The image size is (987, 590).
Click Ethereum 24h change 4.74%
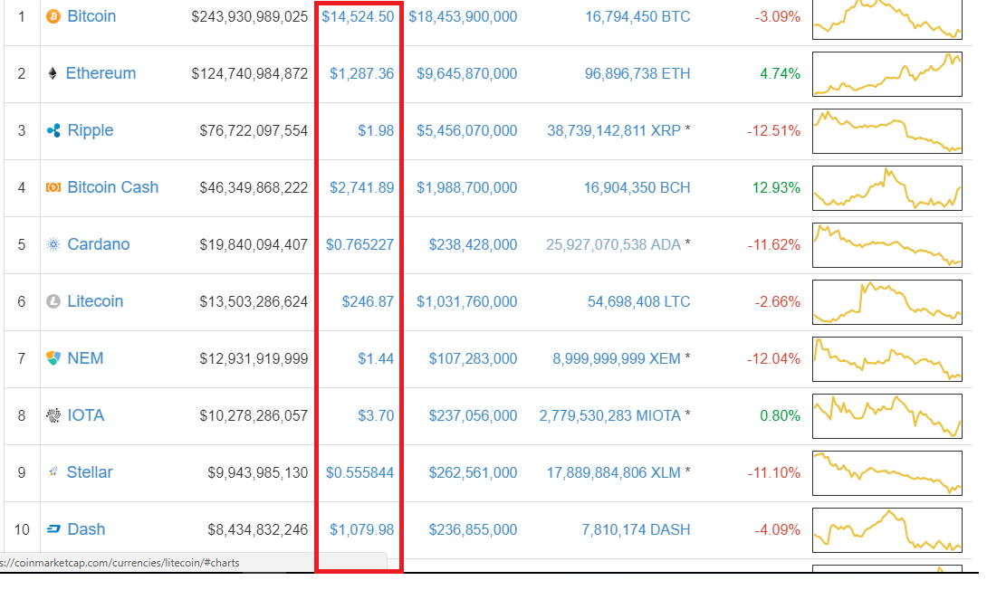(780, 73)
